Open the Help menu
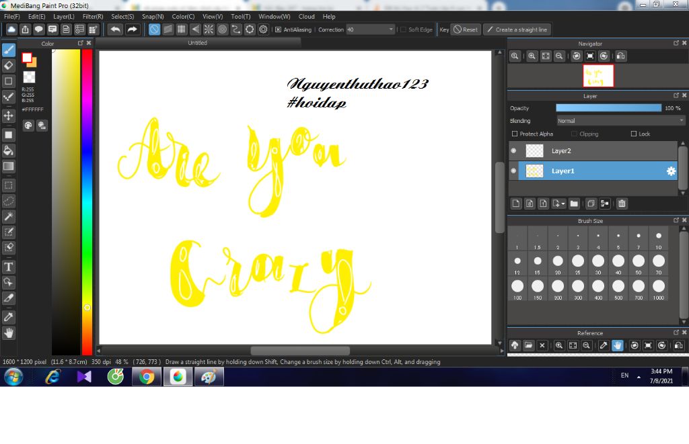The width and height of the screenshot is (689, 444). (329, 17)
